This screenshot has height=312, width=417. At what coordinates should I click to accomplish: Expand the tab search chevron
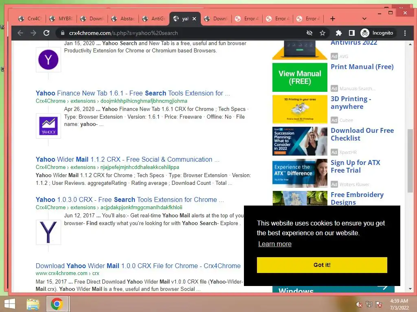click(x=364, y=19)
